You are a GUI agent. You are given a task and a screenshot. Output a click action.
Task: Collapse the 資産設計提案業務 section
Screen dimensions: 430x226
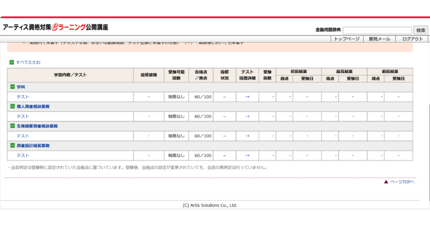click(13, 146)
